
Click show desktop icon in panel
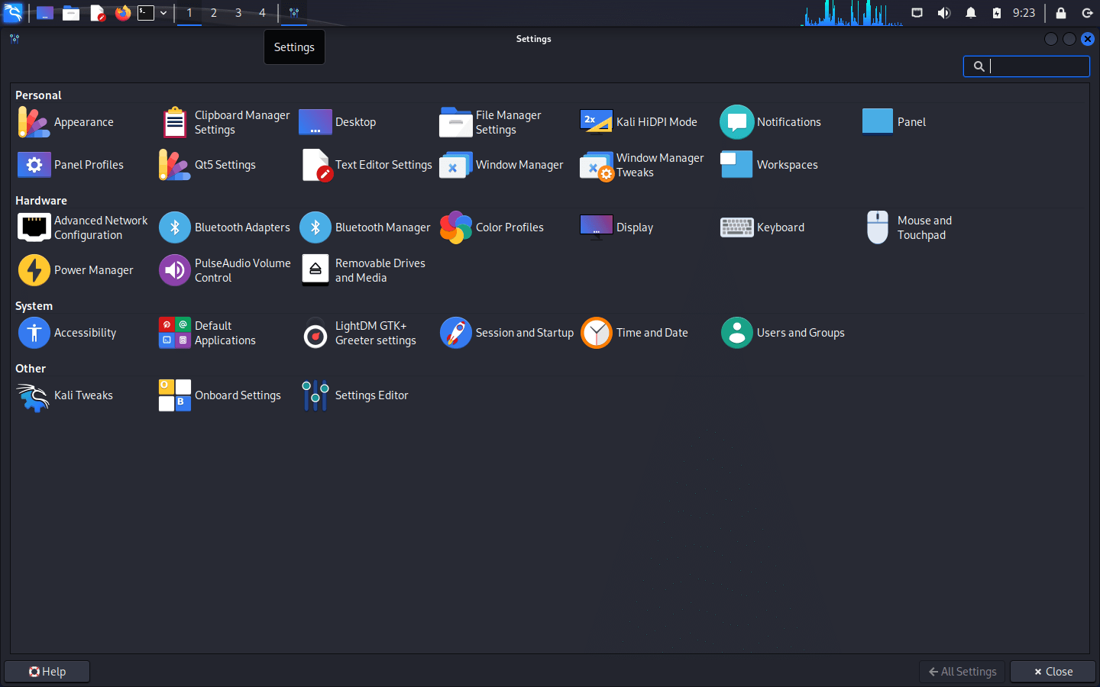[45, 13]
